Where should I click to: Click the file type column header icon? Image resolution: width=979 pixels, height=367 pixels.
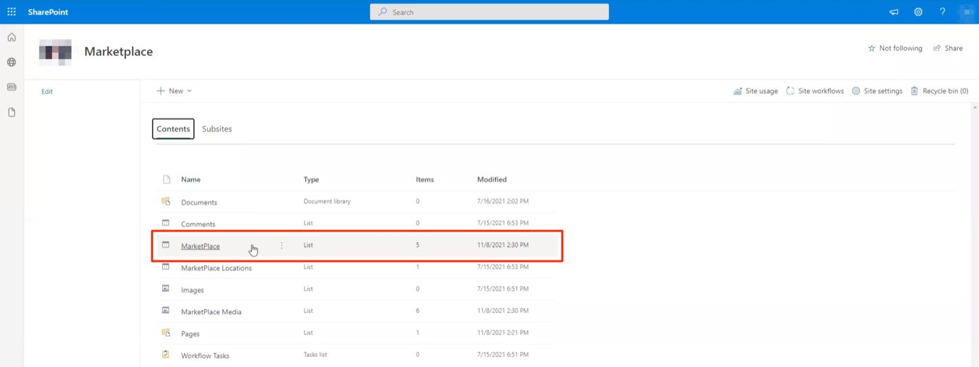point(166,180)
